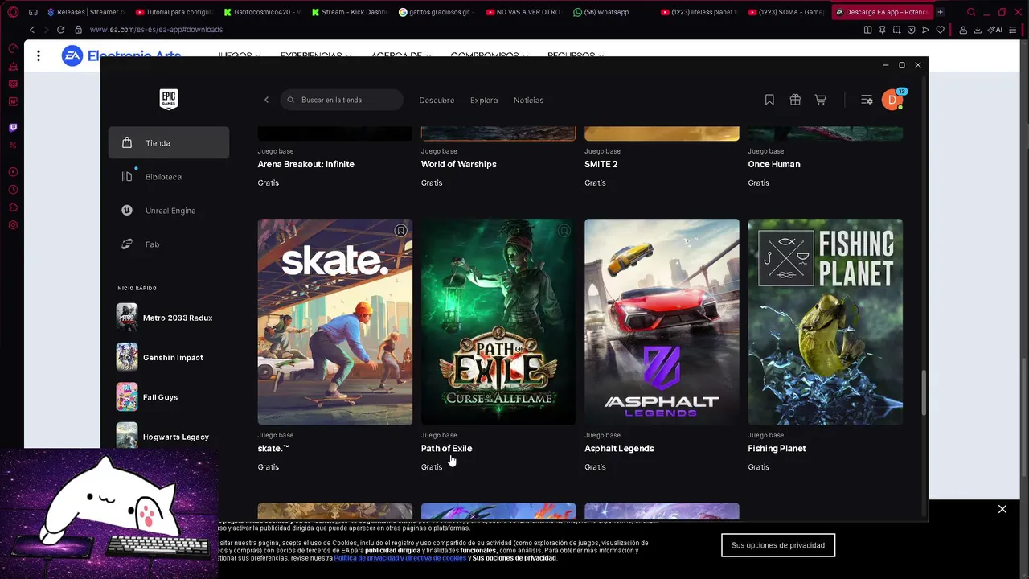Switch to 'gatitos graciosos gif' Google tab

point(438,12)
